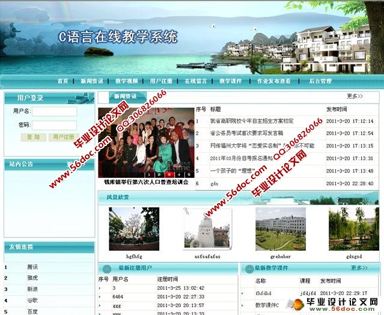Open 后台管理 in the navigation bar
This screenshot has width=384, height=315.
coord(320,81)
